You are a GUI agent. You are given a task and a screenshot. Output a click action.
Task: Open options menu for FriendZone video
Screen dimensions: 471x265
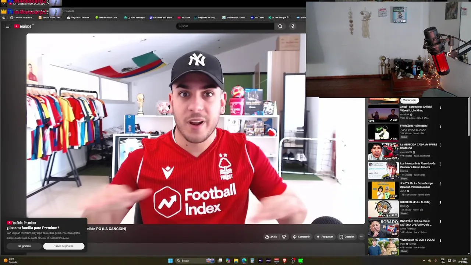tap(440, 126)
